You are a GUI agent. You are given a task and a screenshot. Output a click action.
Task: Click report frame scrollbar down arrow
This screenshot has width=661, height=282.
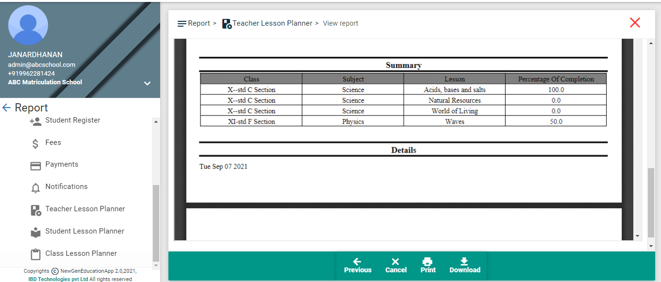(637, 236)
